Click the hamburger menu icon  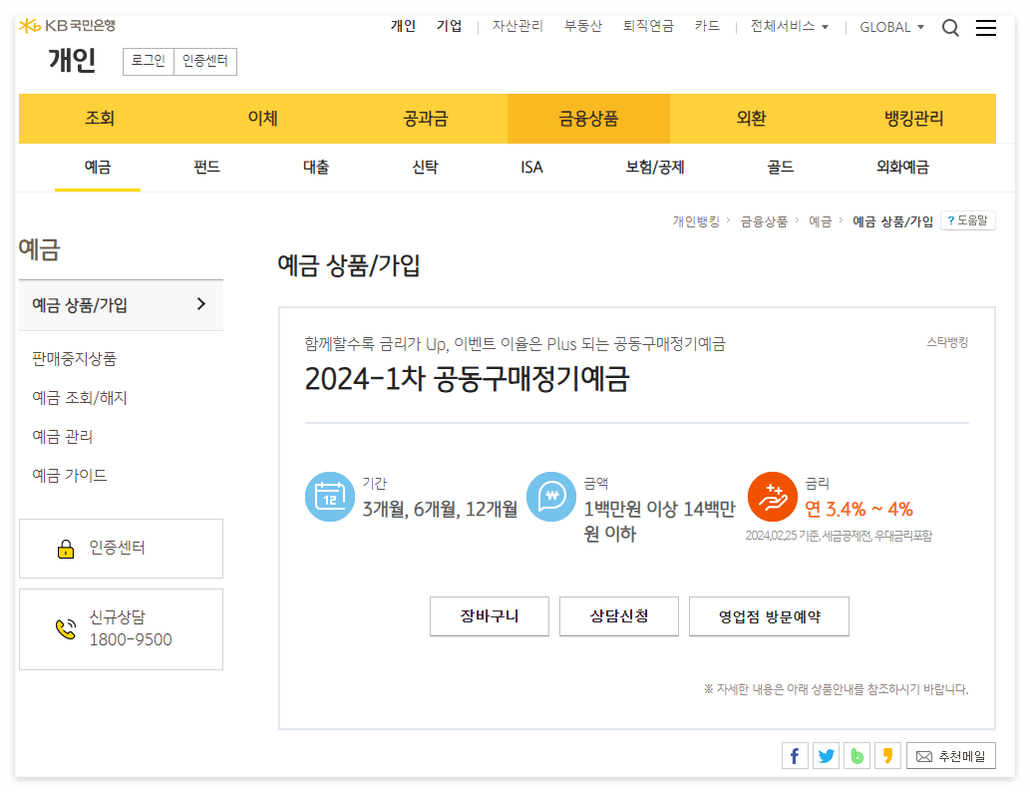point(986,28)
